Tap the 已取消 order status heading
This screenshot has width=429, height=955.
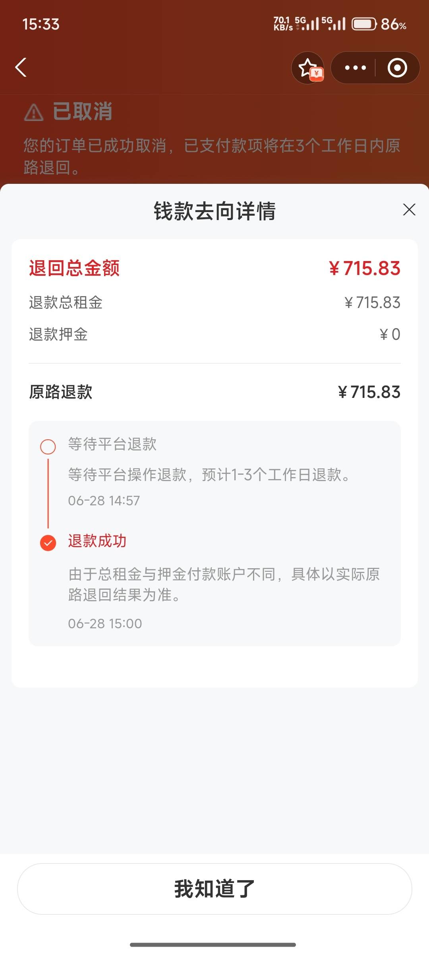pos(83,111)
